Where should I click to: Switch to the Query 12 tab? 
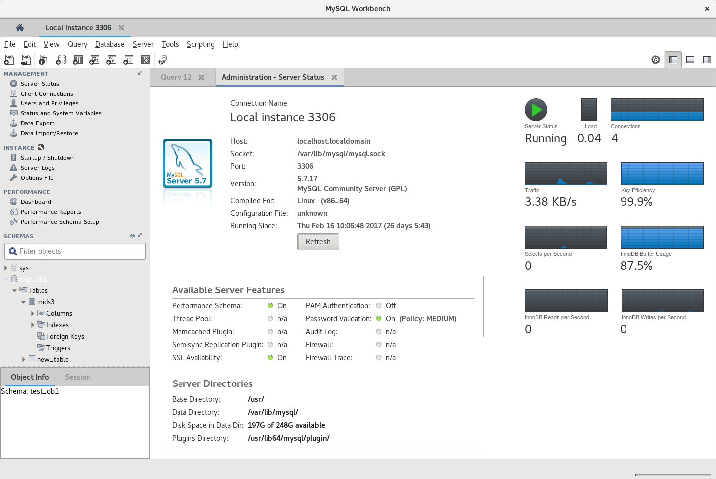point(176,77)
